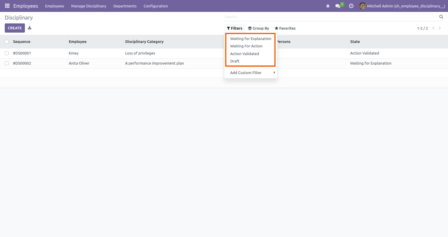The width and height of the screenshot is (448, 237).
Task: Click the Disciplinary breadcrumb title
Action: click(x=19, y=18)
